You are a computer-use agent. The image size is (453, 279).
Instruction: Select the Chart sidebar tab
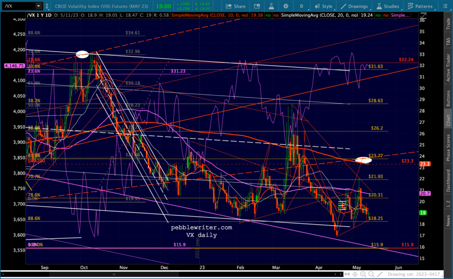(448, 120)
